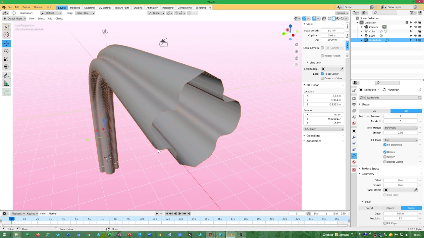Open the Render properties tab
Screen dimensions: 424x238
(354, 98)
